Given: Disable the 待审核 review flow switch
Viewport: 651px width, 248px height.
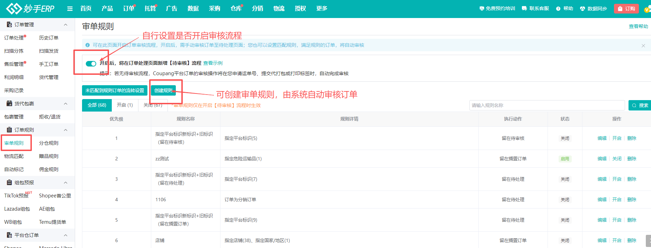Looking at the screenshot, I should point(91,63).
